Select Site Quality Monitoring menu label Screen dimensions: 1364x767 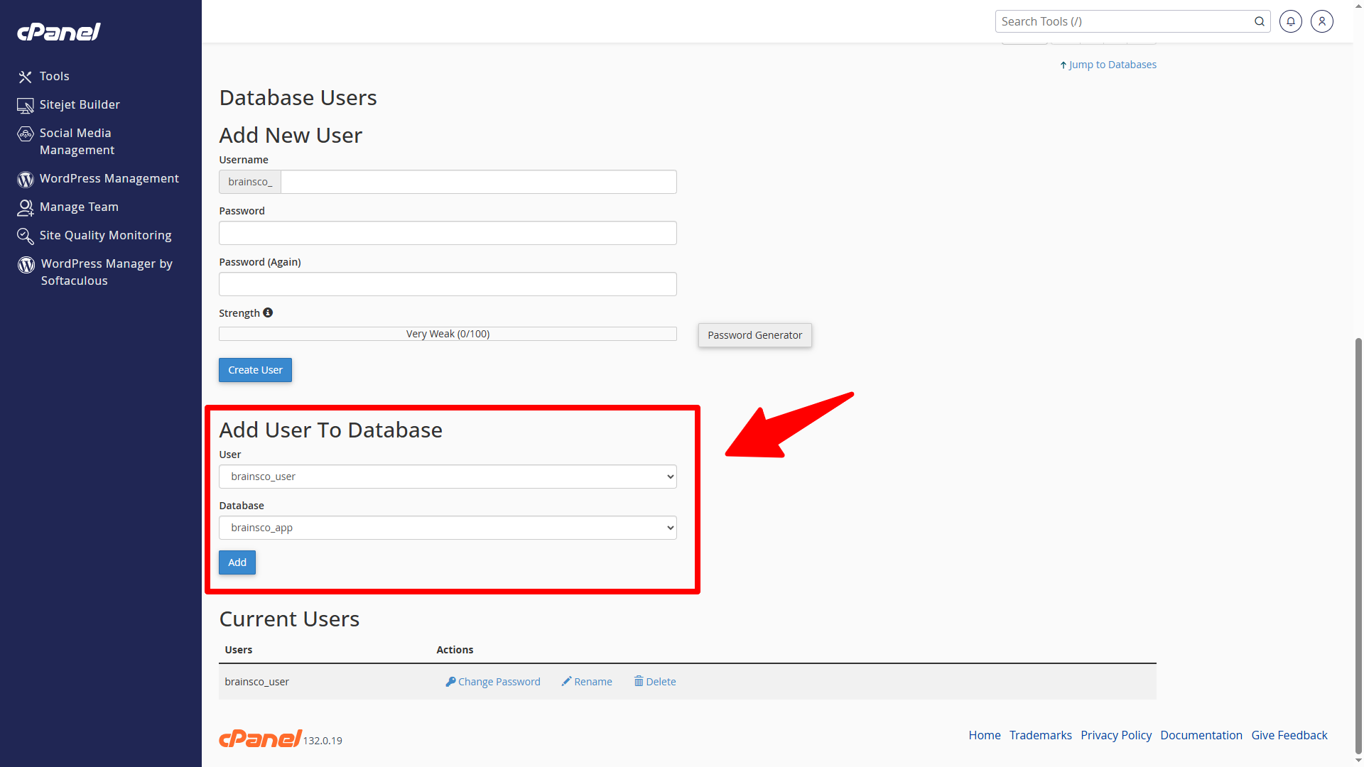pos(106,235)
